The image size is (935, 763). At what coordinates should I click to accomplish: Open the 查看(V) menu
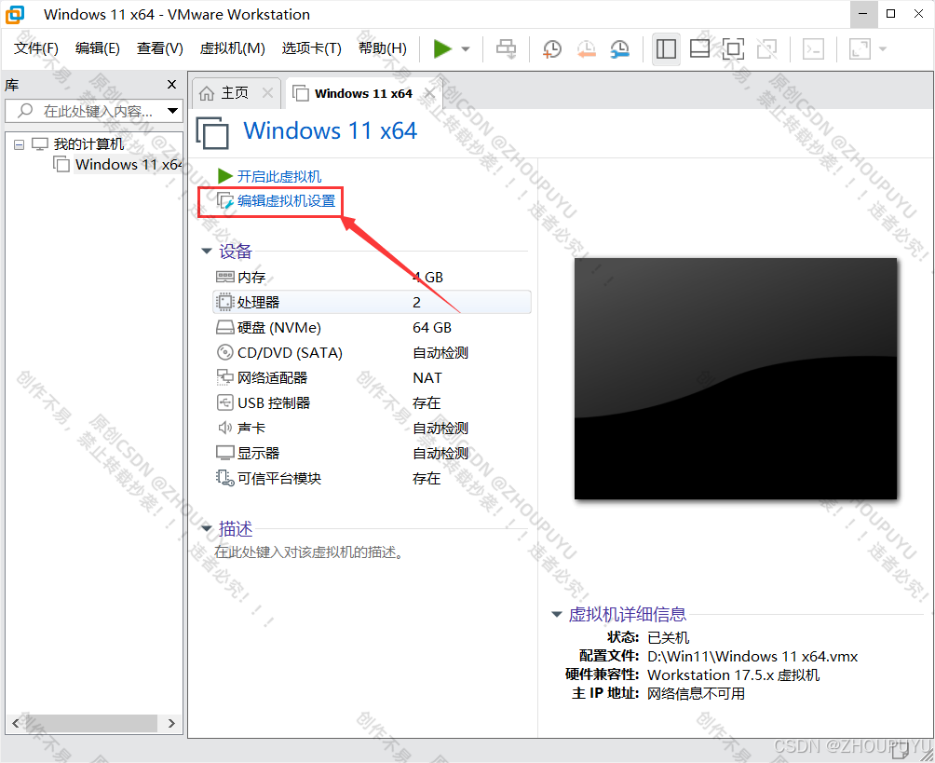point(160,48)
